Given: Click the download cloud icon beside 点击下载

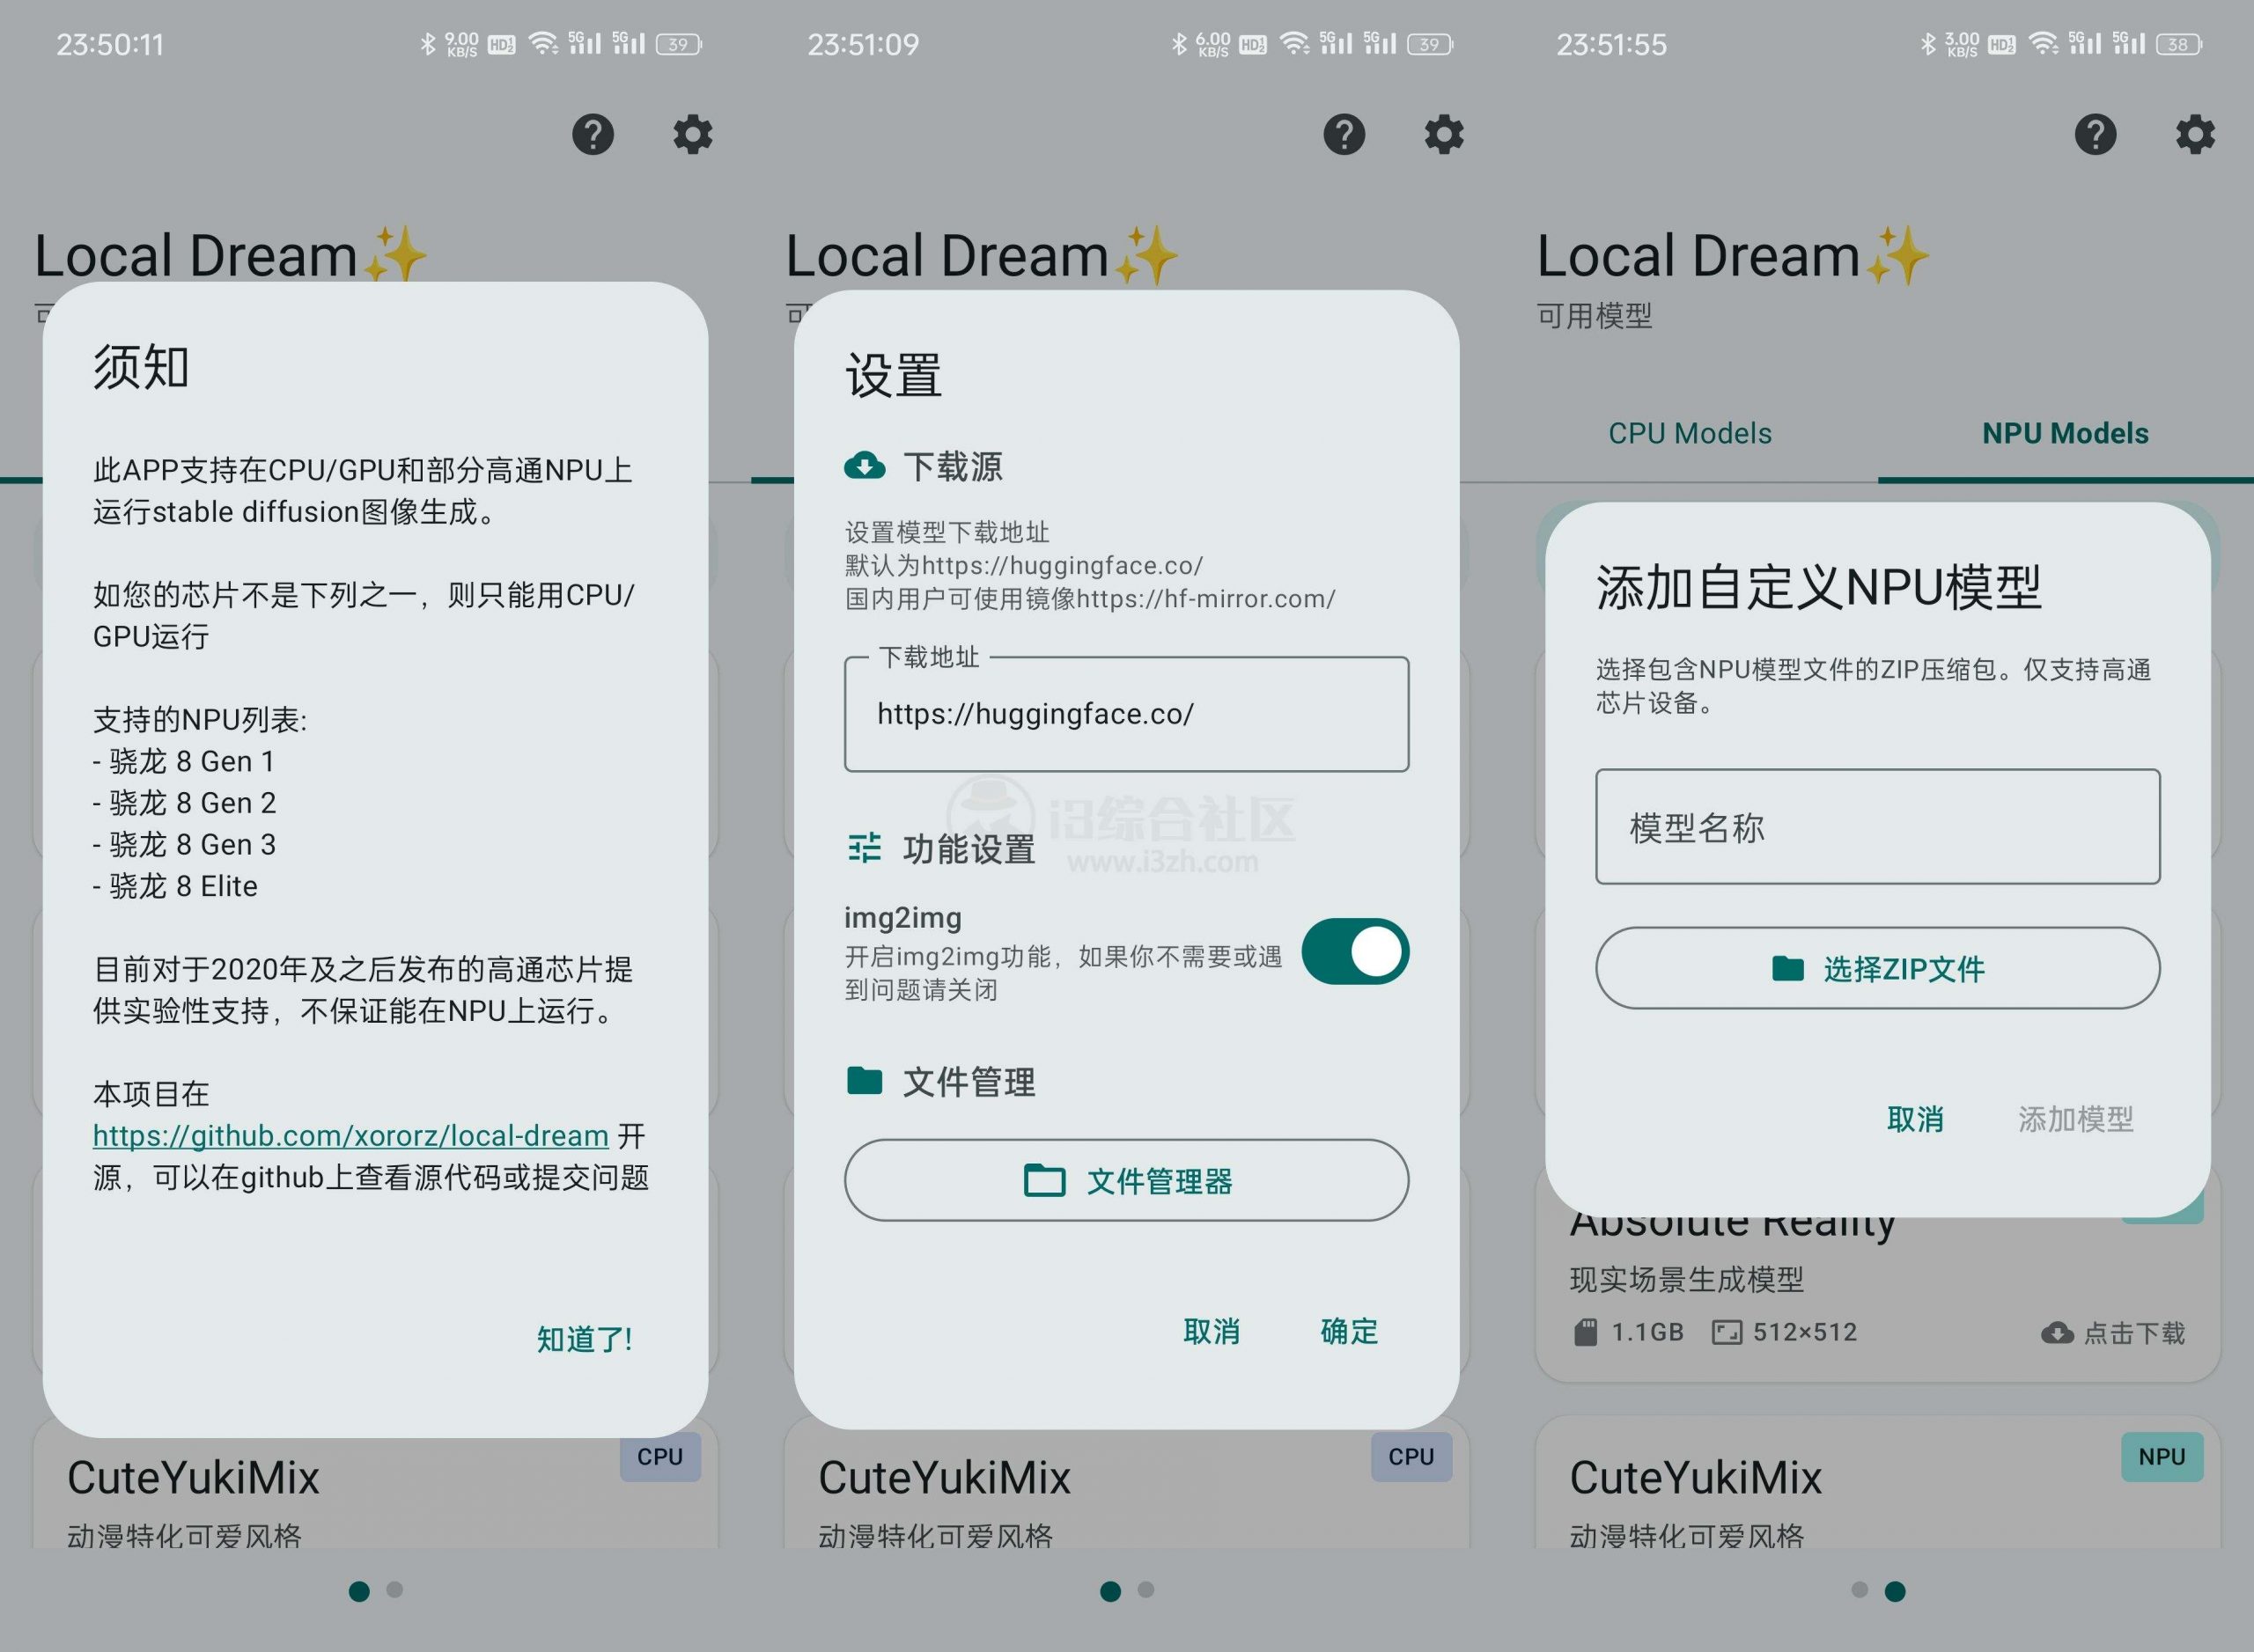Looking at the screenshot, I should (x=2057, y=1332).
